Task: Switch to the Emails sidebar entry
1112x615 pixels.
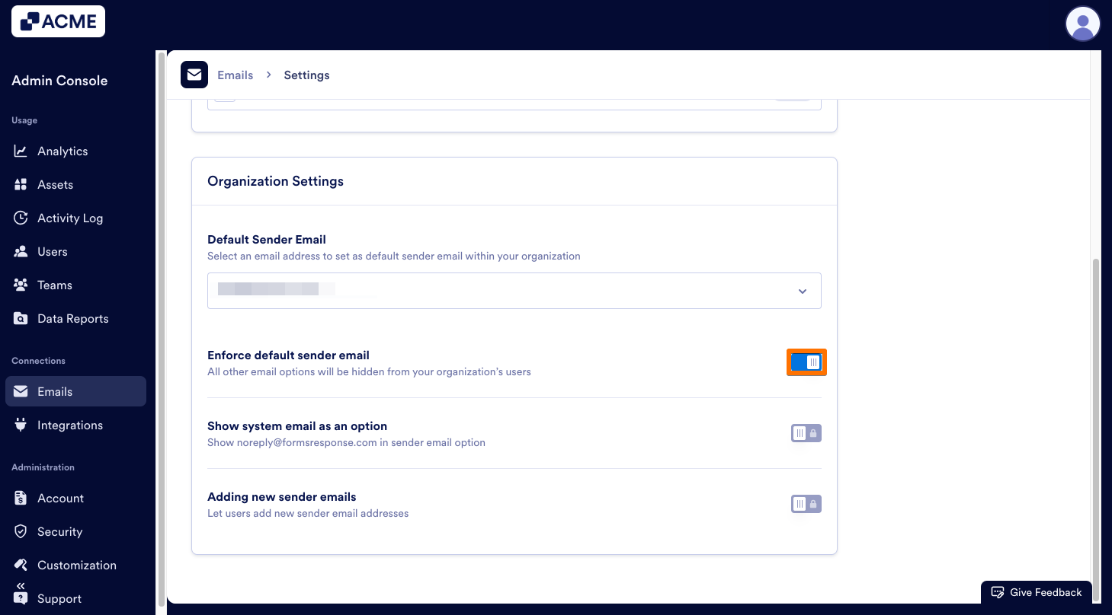Action: (55, 391)
